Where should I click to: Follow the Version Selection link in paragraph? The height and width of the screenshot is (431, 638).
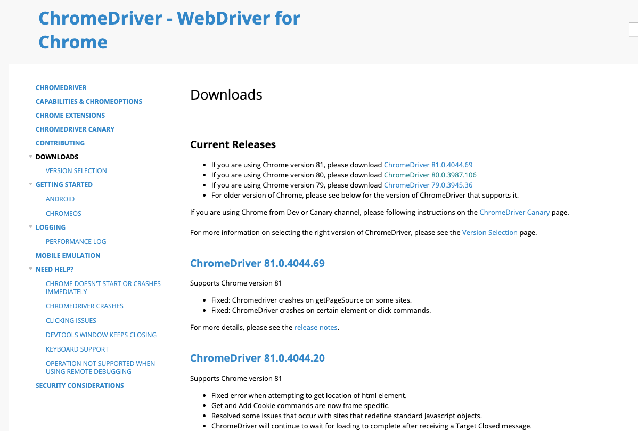pos(489,233)
